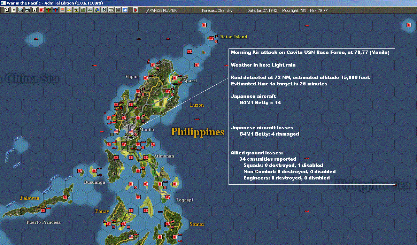Click the 'Luzon' map label
Image resolution: width=417 pixels, height=245 pixels.
pyautogui.click(x=197, y=105)
